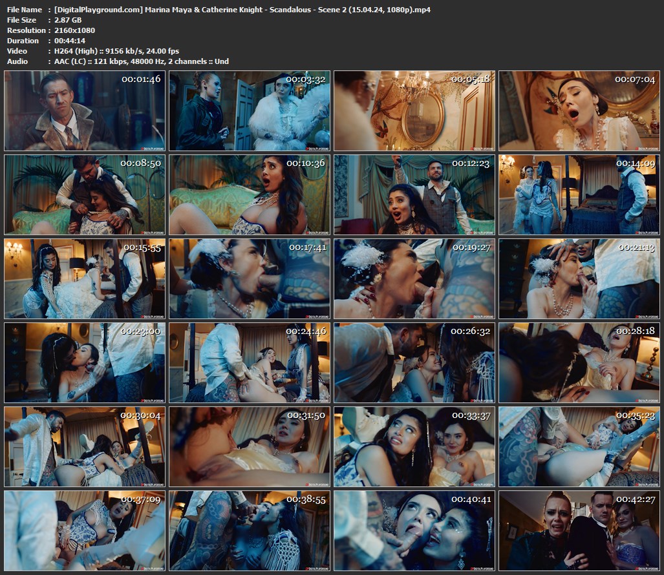664x575 pixels.
Task: Click the Duration label
Action: (23, 41)
